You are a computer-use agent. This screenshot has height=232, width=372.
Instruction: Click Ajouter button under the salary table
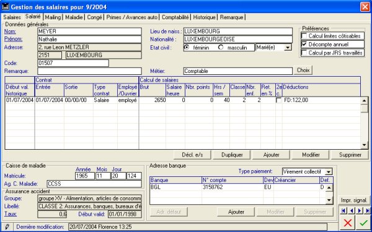click(x=271, y=155)
